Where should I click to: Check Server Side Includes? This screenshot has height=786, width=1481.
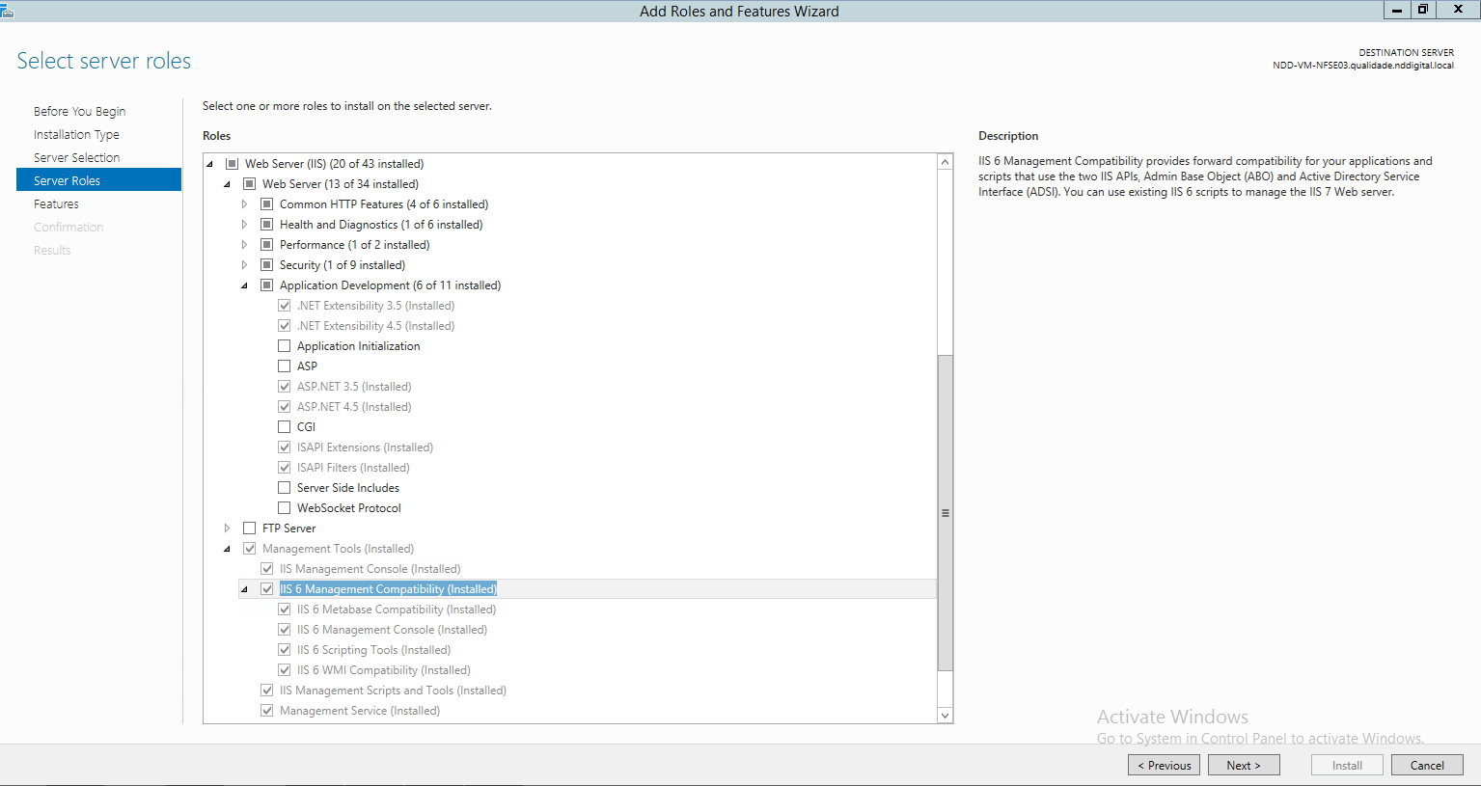click(x=284, y=487)
